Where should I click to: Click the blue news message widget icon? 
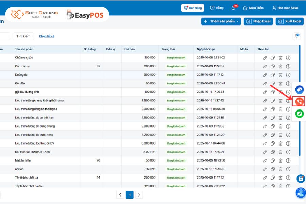tap(301, 178)
